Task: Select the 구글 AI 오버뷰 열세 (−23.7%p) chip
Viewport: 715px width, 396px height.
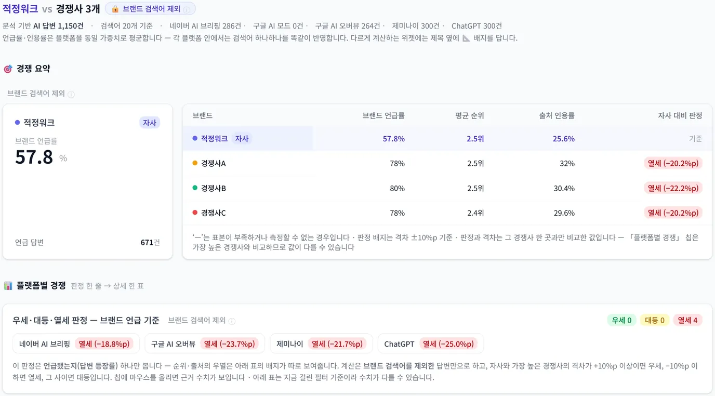Action: (205, 344)
